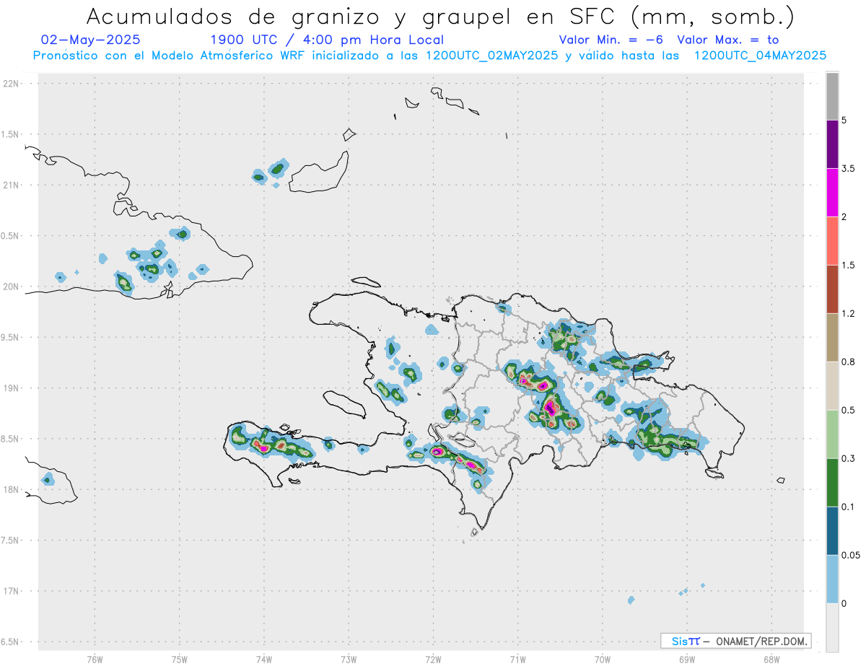Click the '20N' latitude axis label
The height and width of the screenshot is (669, 866).
(12, 287)
